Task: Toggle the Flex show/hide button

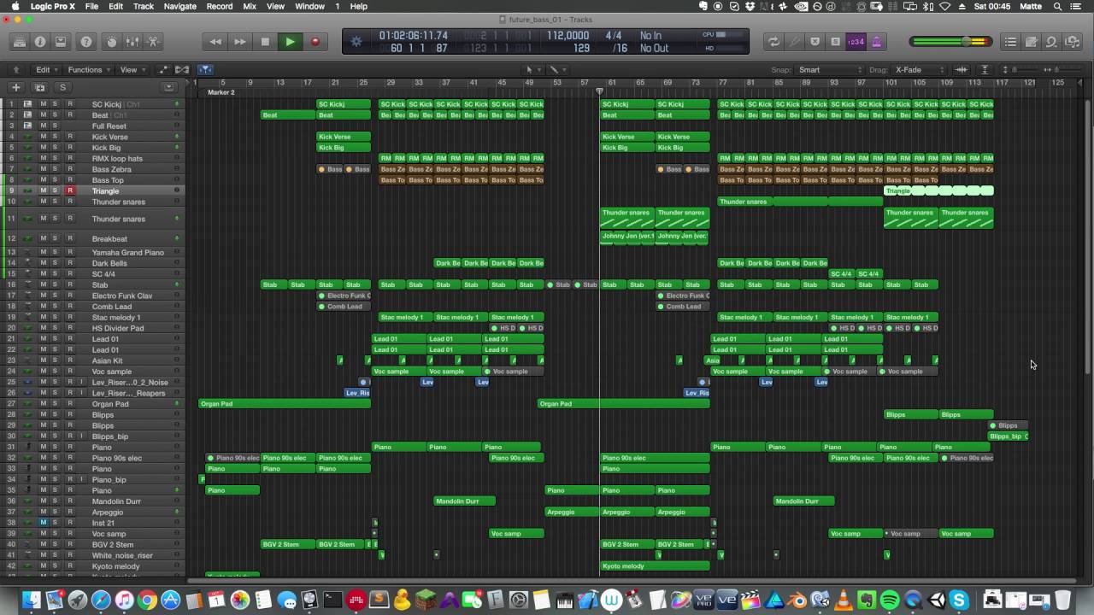Action: click(182, 69)
